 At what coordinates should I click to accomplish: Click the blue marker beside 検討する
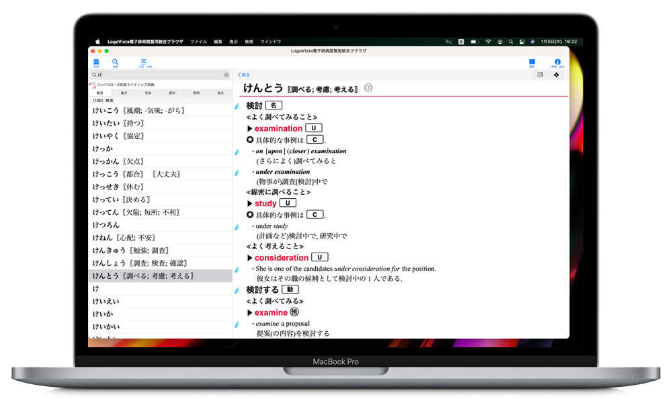click(x=237, y=290)
